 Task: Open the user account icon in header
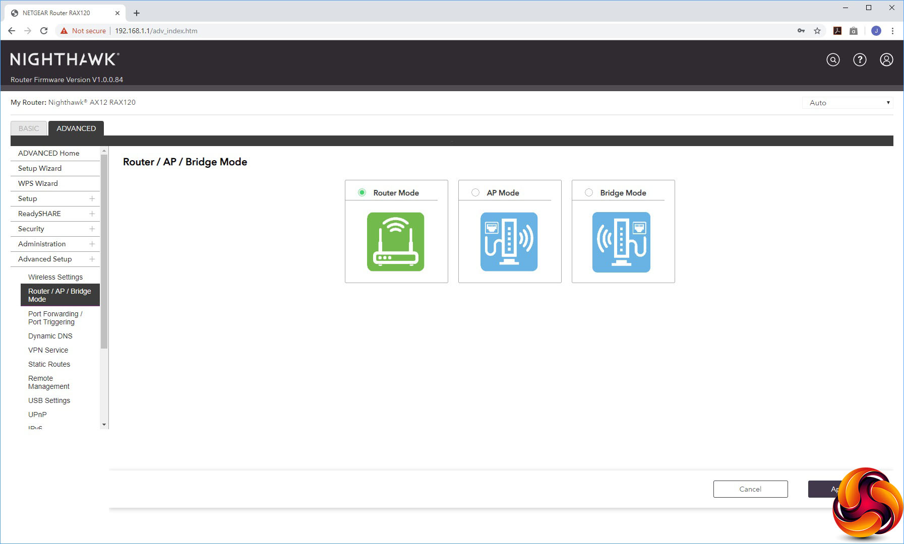886,60
